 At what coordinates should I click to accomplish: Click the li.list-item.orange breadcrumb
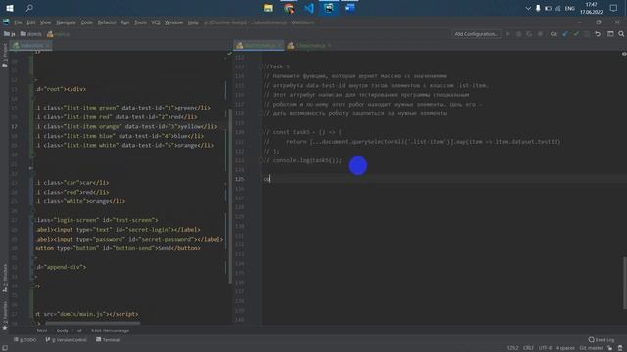[x=111, y=330]
